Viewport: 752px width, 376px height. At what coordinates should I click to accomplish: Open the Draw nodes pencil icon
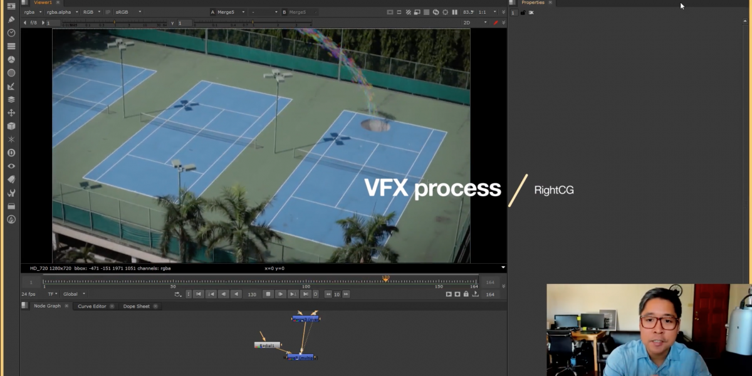click(11, 19)
